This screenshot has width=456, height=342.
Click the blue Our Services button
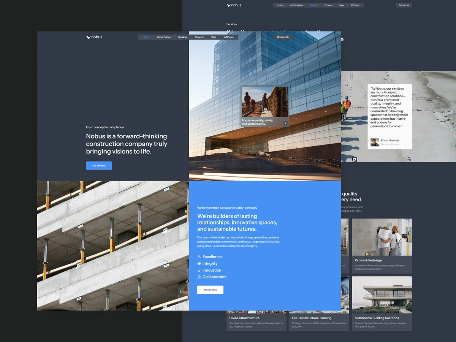[99, 166]
